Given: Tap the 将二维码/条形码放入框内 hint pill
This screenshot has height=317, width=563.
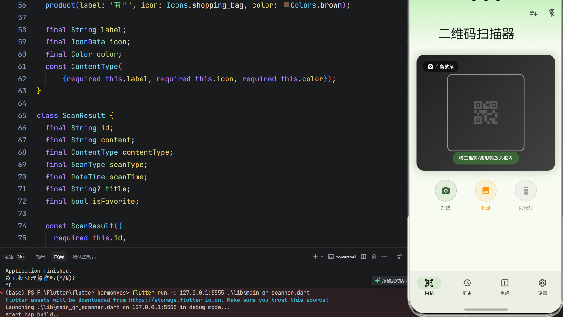Looking at the screenshot, I should click(486, 158).
